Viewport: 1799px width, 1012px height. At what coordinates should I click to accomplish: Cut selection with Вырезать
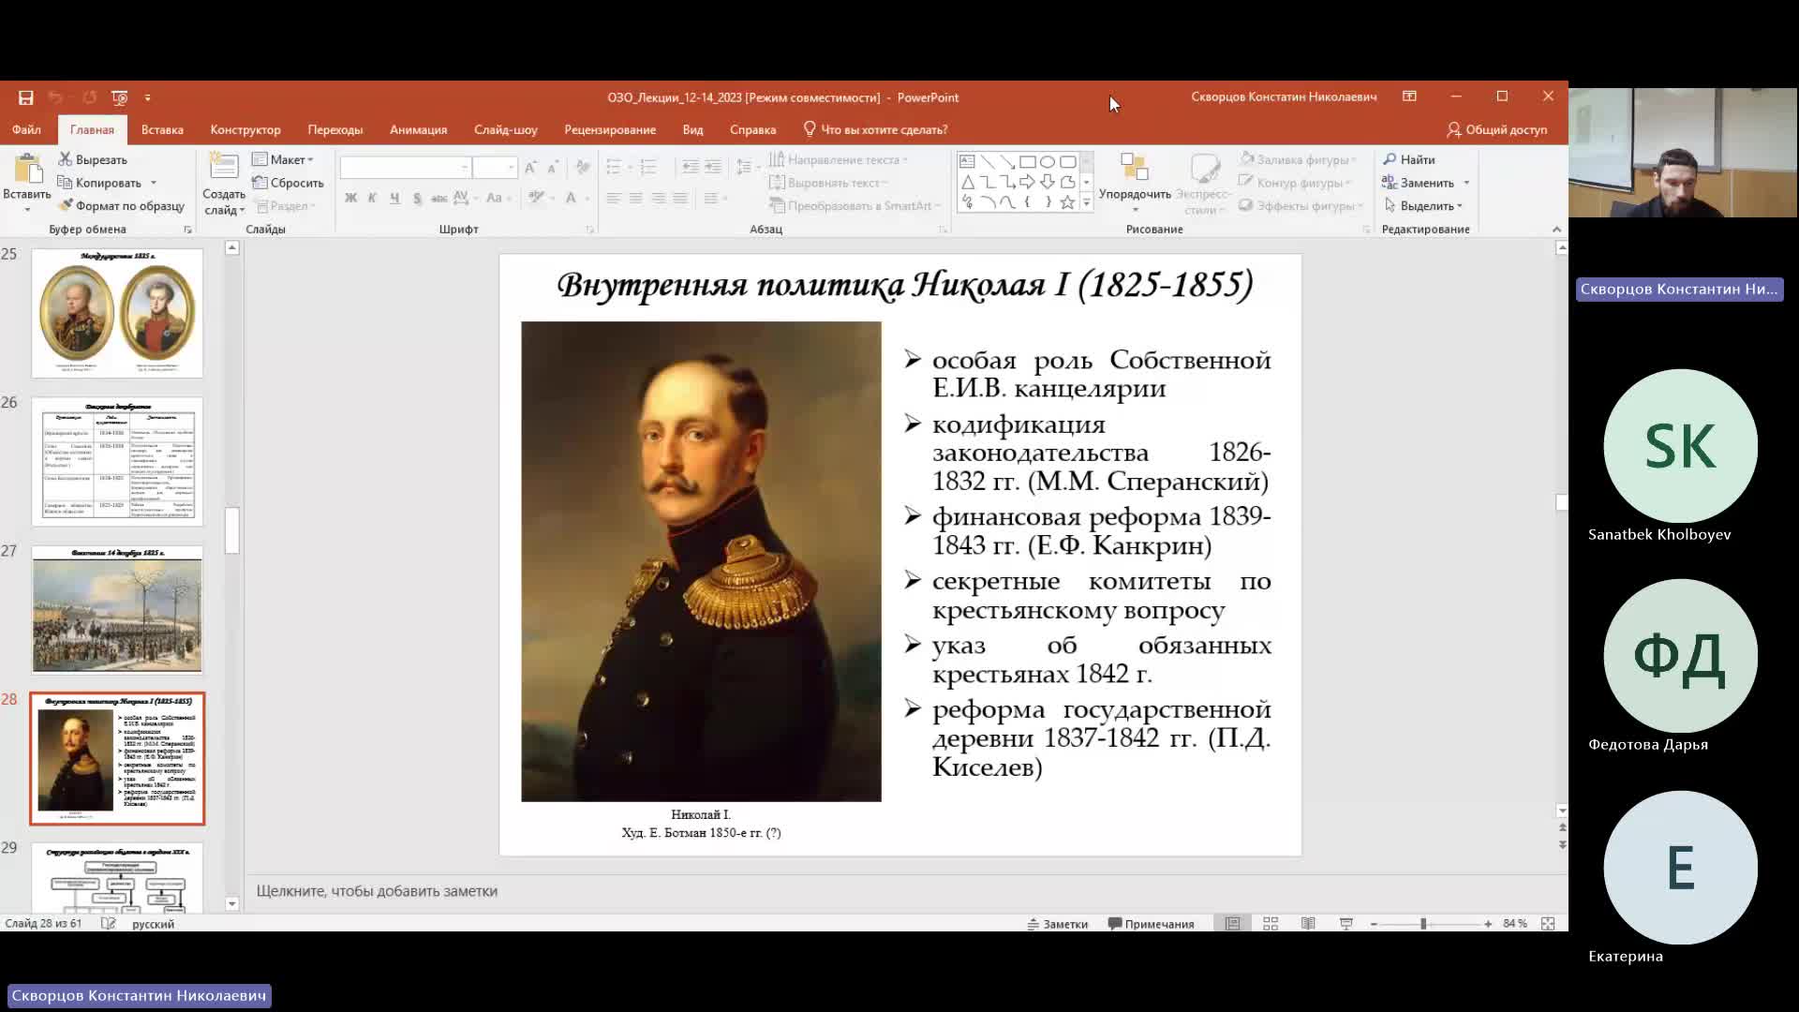92,159
